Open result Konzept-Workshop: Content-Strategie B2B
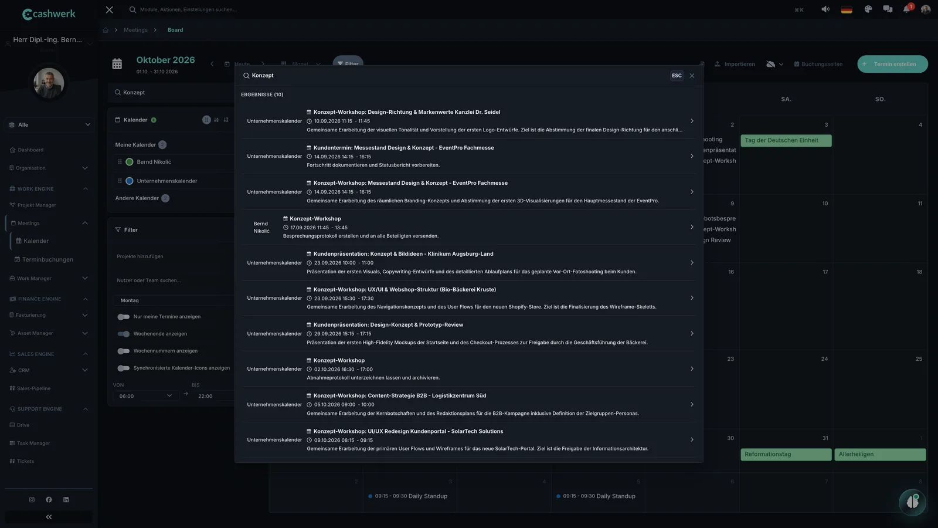 pyautogui.click(x=469, y=404)
